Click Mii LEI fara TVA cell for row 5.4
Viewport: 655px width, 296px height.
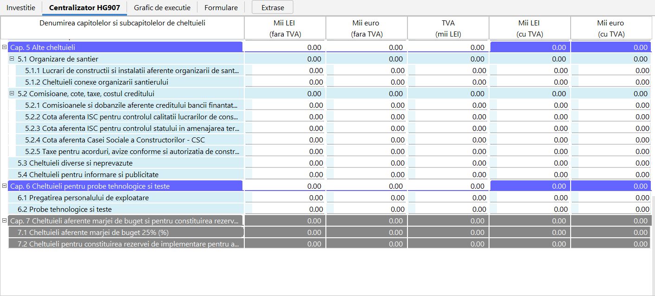point(285,175)
